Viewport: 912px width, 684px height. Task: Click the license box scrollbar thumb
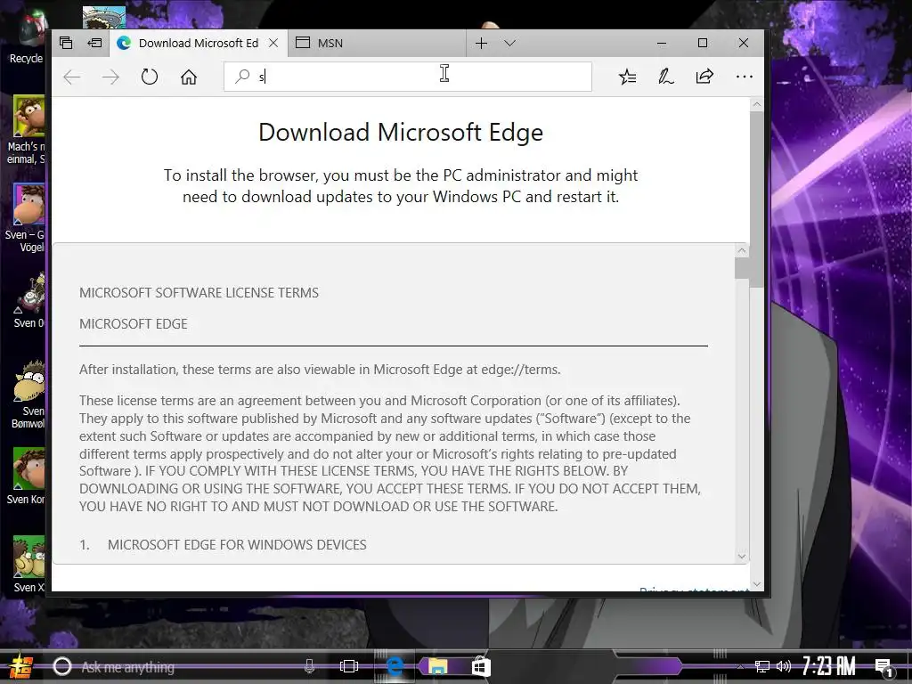click(742, 267)
